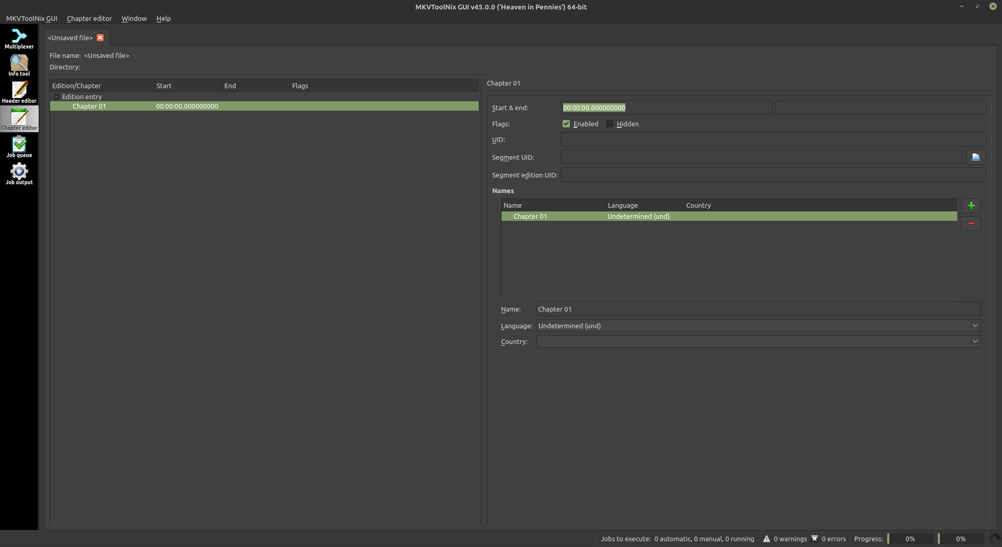
Task: Click the spinning job status icon
Action: (995, 539)
